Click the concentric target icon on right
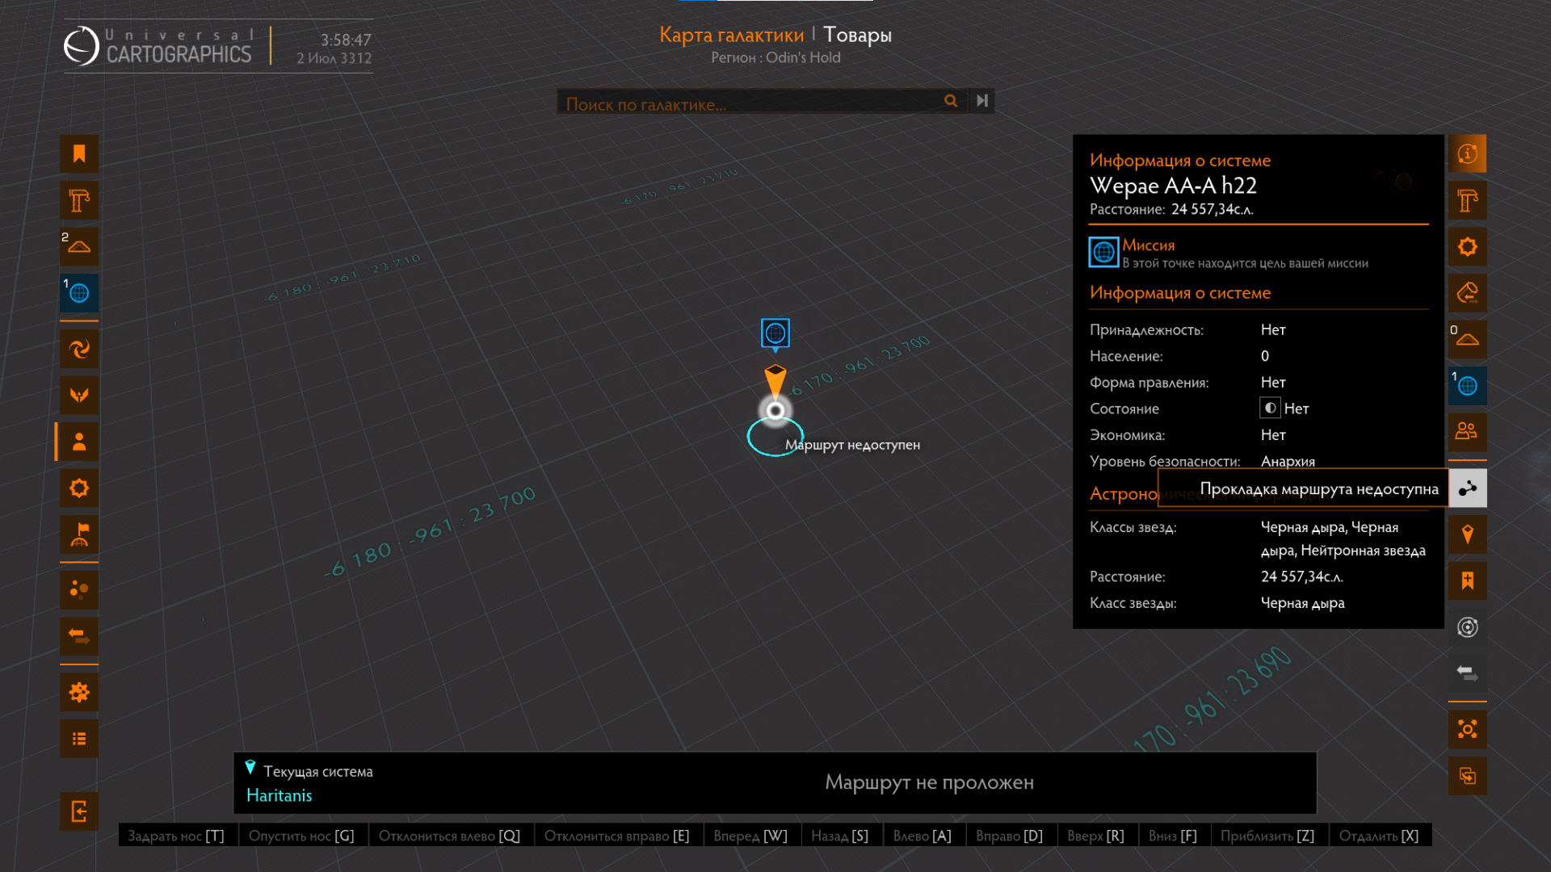1551x872 pixels. 1468,627
